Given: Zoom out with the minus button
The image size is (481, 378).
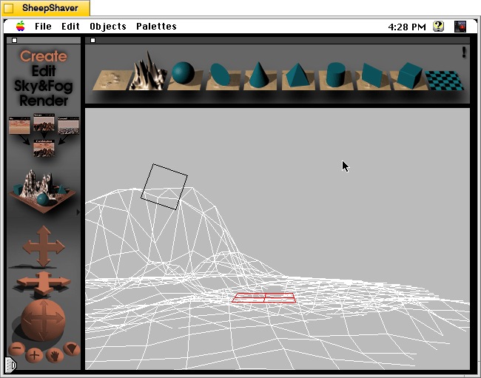Looking at the screenshot, I should click(17, 348).
